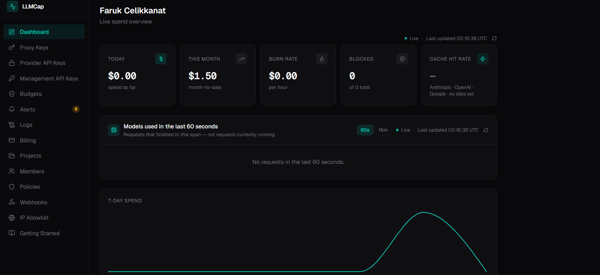Go to Provider API Keys
Viewport: 600px width, 275px height.
pos(44,63)
